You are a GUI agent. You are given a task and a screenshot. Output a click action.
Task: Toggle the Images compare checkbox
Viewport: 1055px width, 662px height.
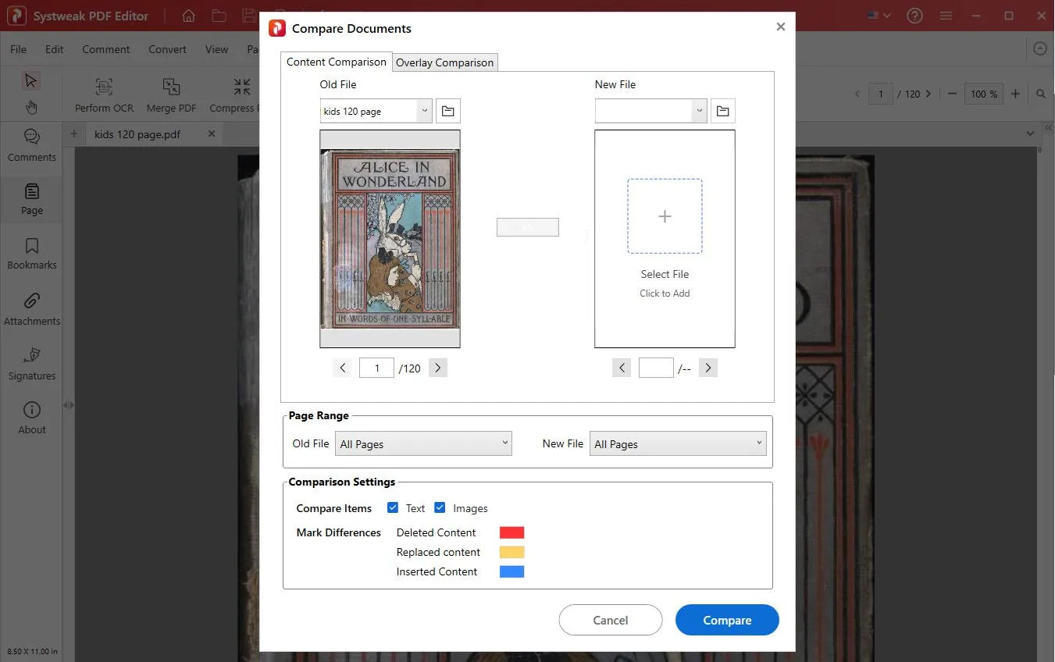click(440, 507)
